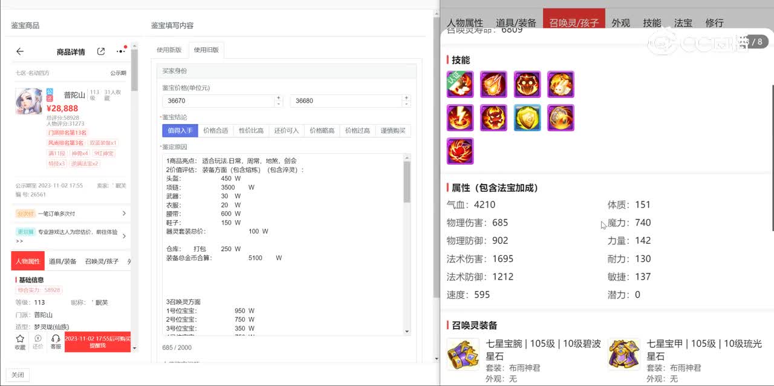
Task: Click the skill icon with 认证 badge
Action: pyautogui.click(x=460, y=84)
